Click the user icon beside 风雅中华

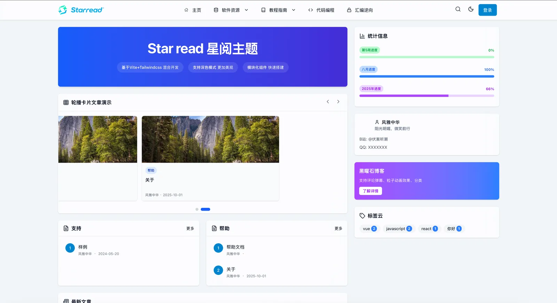[x=377, y=122]
